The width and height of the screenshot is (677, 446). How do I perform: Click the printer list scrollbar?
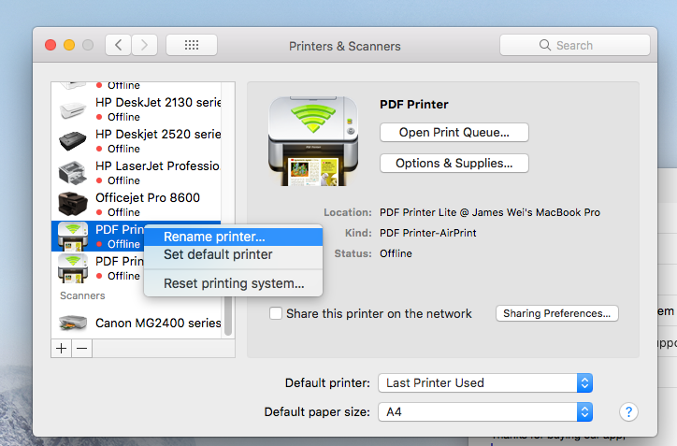pos(228,315)
